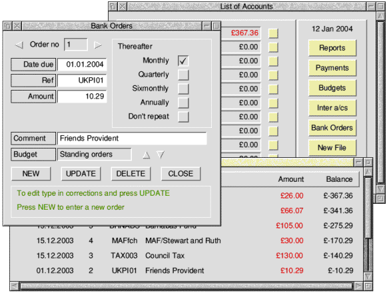
Task: Click yellow square beside £367.36 balance
Action: pos(273,33)
